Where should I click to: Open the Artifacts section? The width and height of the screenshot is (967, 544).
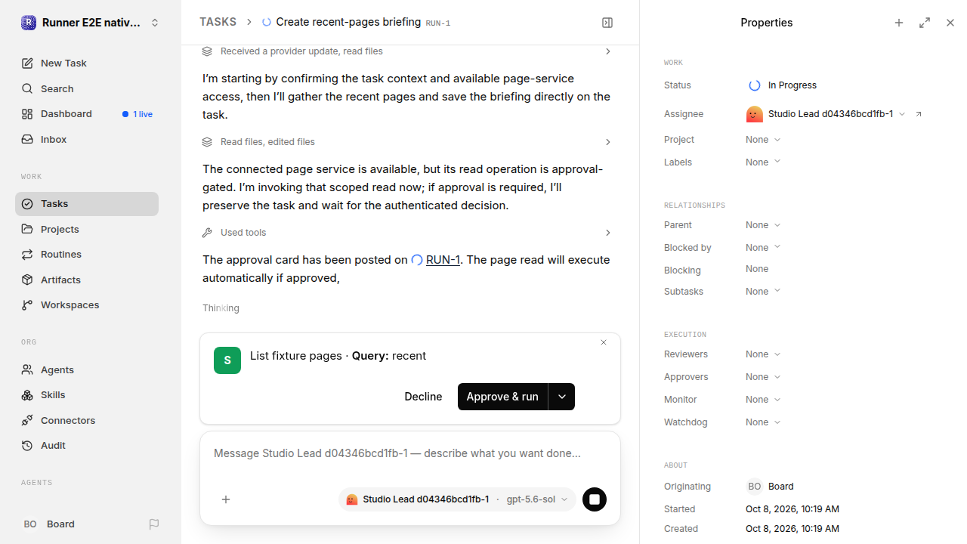click(87, 280)
